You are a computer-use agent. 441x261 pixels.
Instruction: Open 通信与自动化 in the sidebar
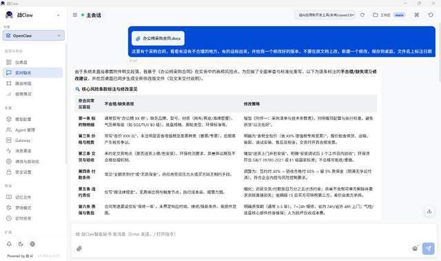click(x=33, y=161)
